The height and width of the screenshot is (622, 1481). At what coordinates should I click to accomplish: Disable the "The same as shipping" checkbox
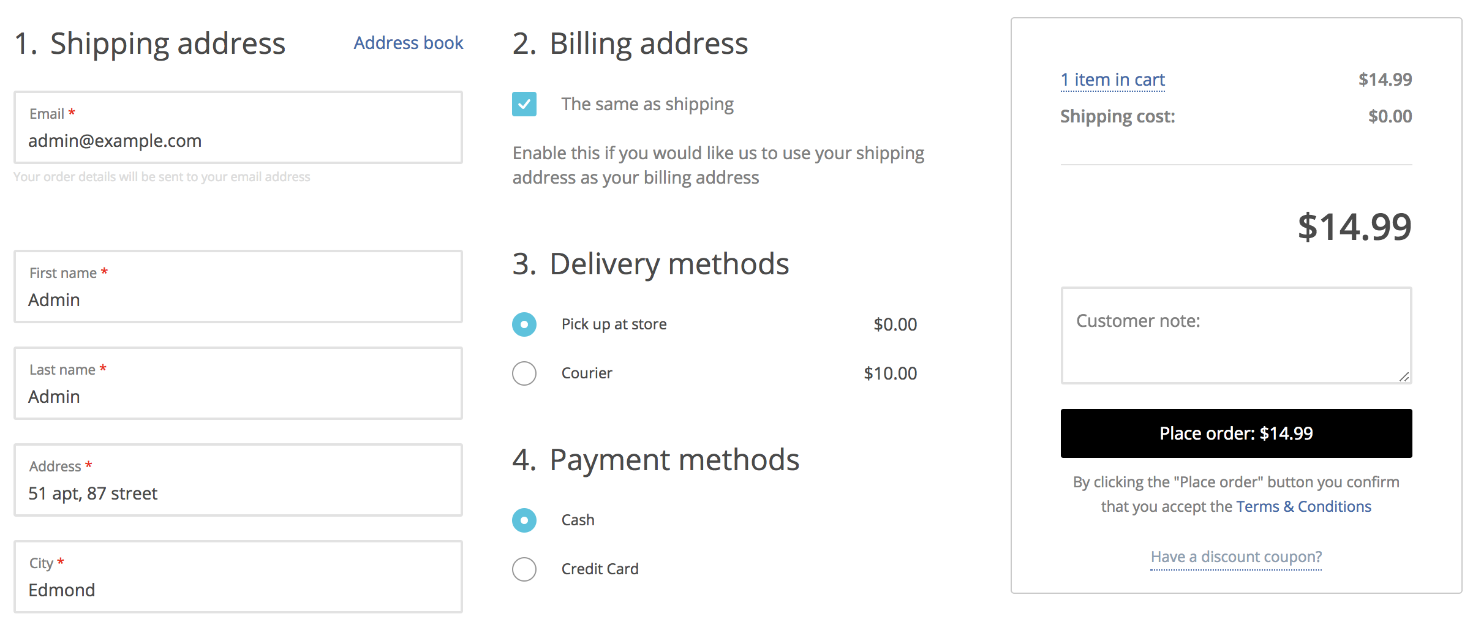tap(524, 105)
